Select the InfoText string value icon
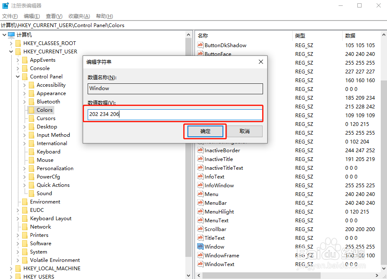The height and width of the screenshot is (279, 387). (x=200, y=176)
